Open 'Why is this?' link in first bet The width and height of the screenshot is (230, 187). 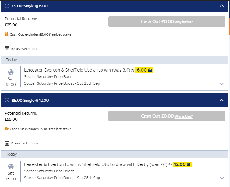(184, 22)
